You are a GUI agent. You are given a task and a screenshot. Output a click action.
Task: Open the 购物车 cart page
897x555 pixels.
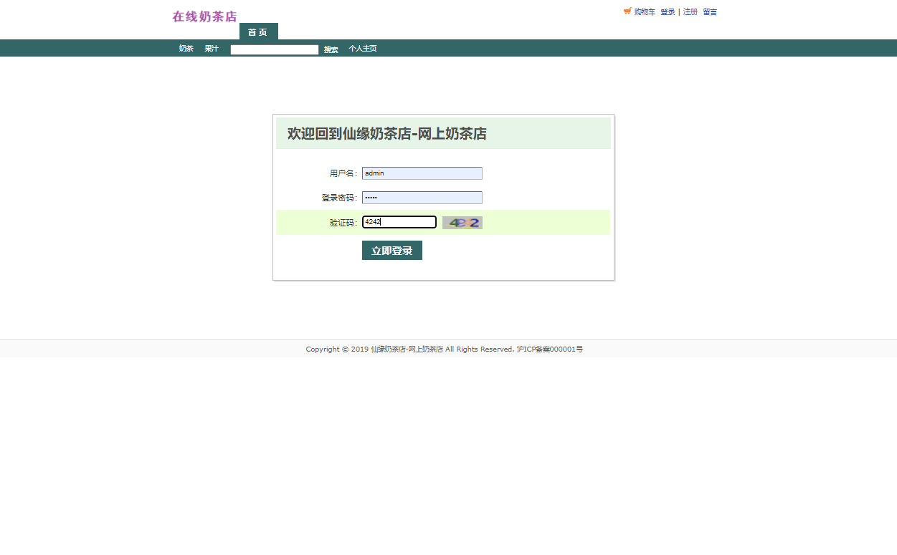[x=644, y=11]
